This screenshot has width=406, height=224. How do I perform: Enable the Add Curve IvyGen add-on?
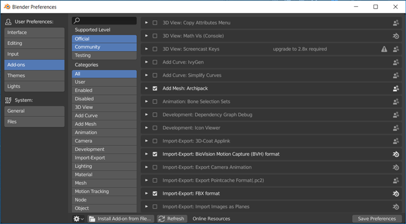155,63
